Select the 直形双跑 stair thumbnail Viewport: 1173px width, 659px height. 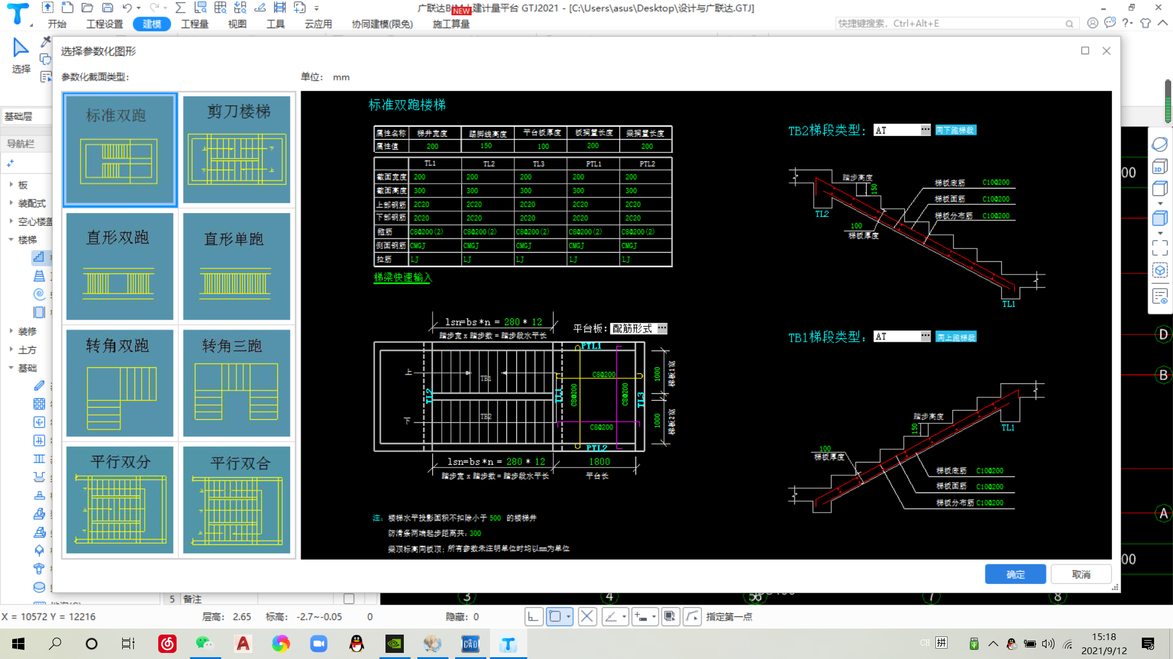pos(120,266)
